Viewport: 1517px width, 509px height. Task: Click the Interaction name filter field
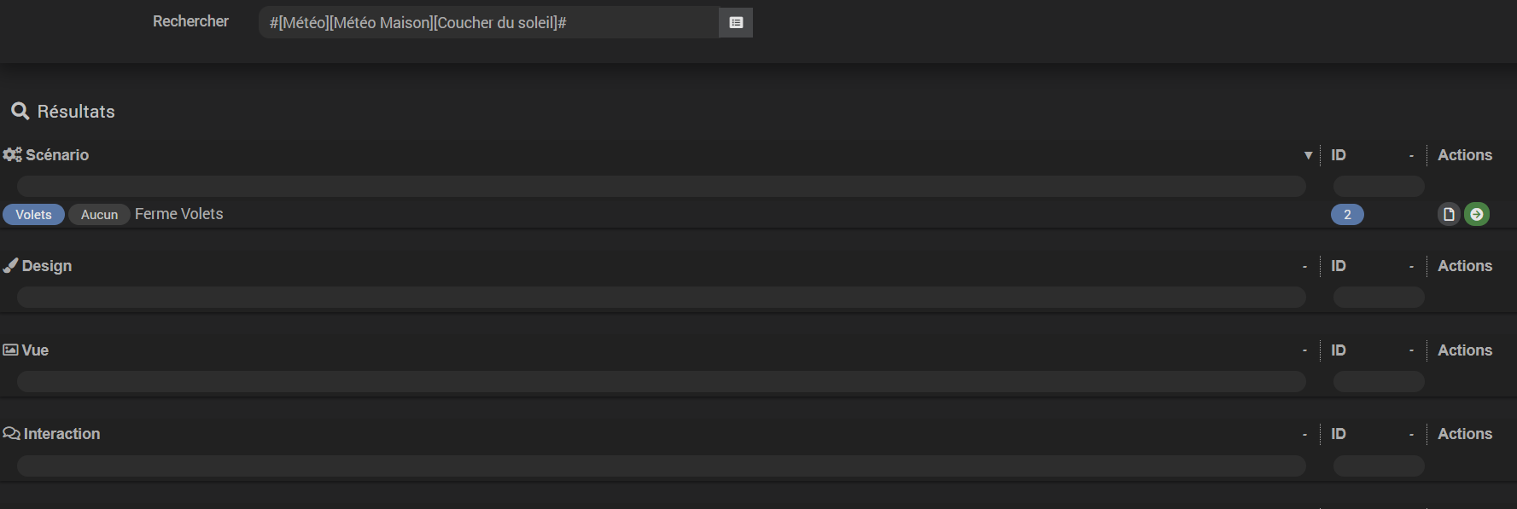point(661,466)
